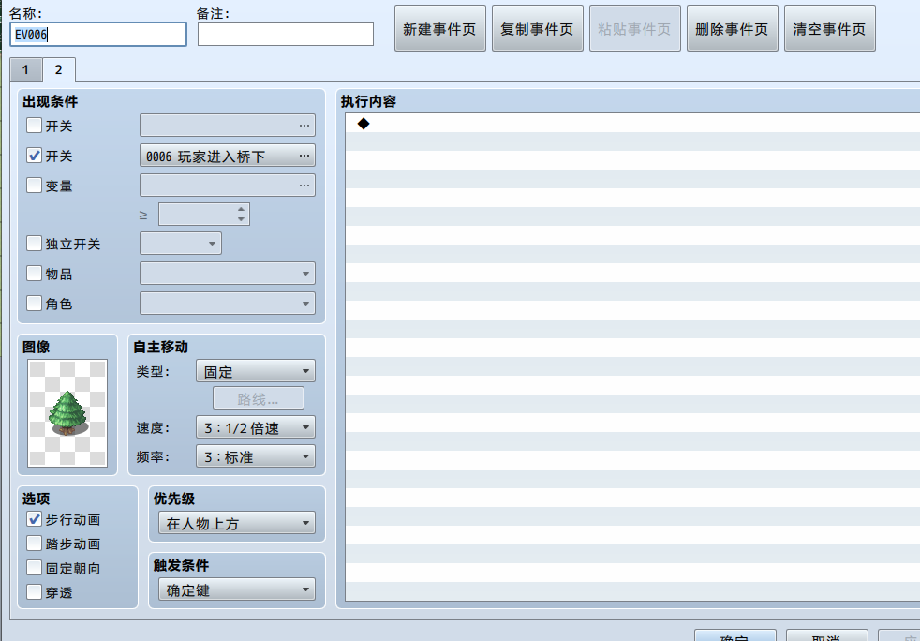Open the first disabled switch selector field
Screen dimensions: 920x641
[228, 126]
